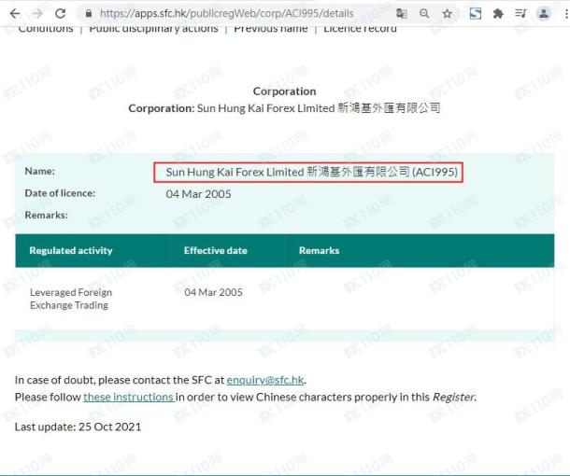Click Leveraged Foreign Exchange Trading cell
The width and height of the screenshot is (570, 476).
coord(71,299)
